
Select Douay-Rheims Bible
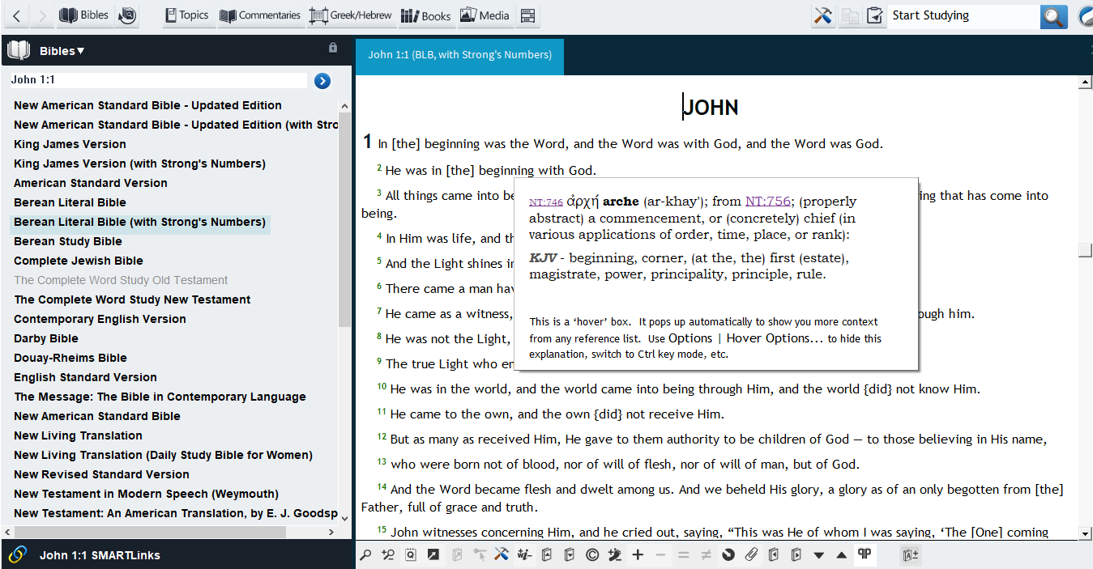pyautogui.click(x=70, y=358)
